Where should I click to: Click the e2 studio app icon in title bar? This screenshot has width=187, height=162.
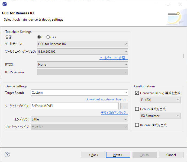[x=5, y=4]
